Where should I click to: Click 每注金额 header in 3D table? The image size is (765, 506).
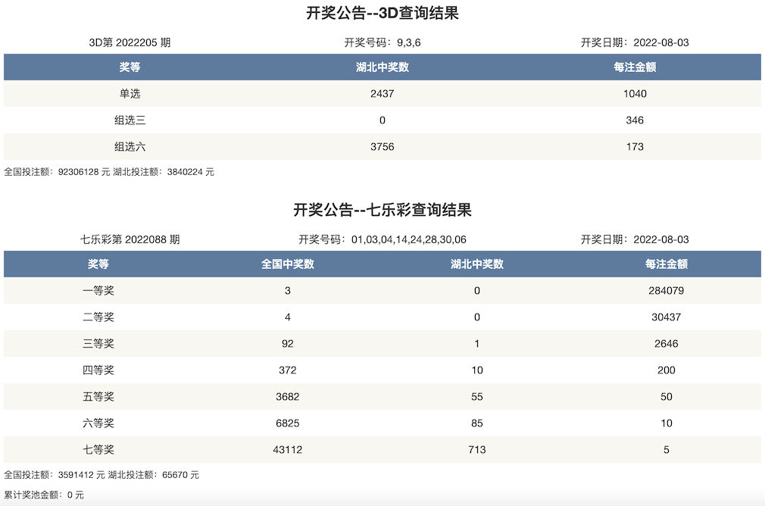click(x=635, y=67)
